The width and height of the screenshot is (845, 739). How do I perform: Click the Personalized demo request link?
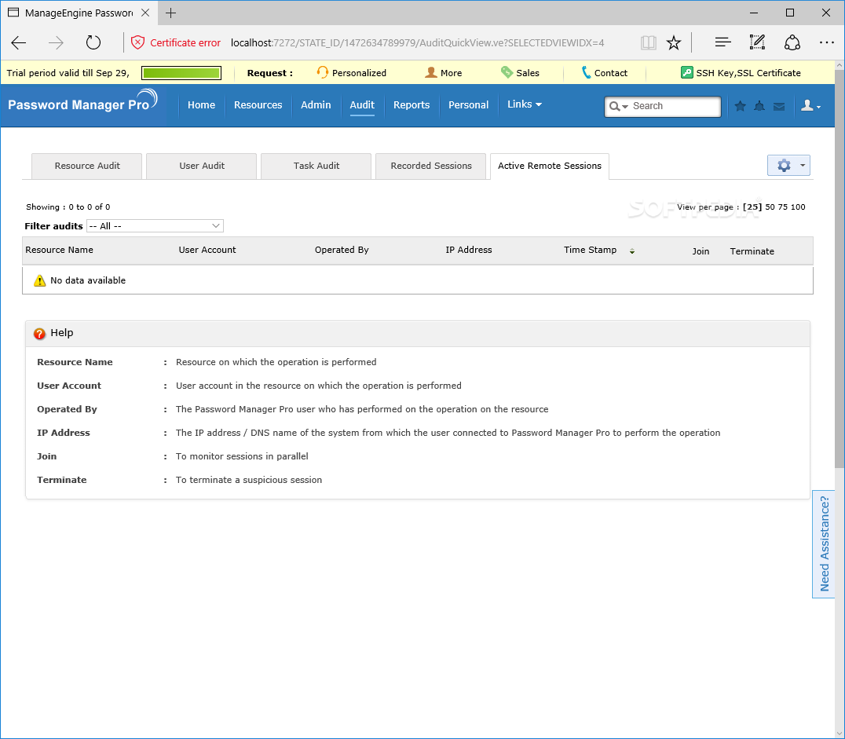(x=351, y=73)
